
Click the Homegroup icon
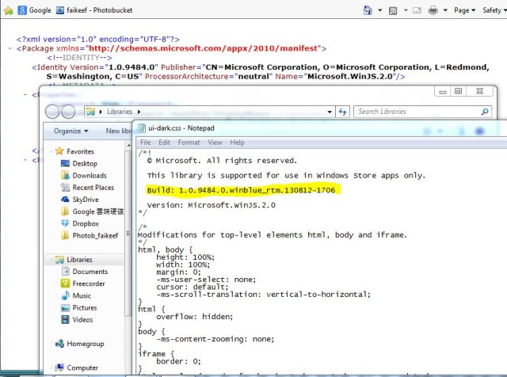59,344
